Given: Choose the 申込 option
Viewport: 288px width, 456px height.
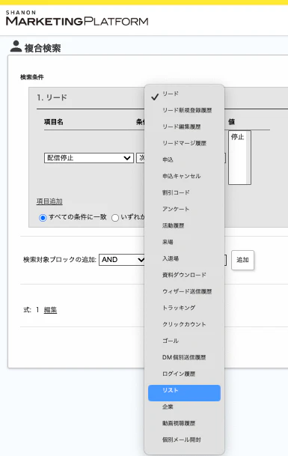Looking at the screenshot, I should point(184,159).
